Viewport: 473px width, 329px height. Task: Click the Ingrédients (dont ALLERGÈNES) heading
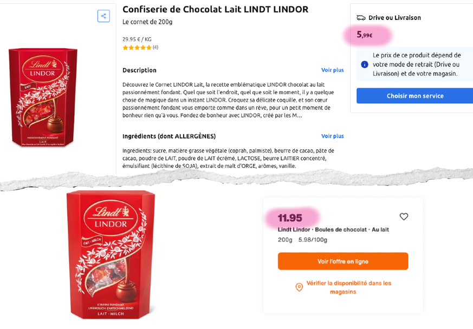pyautogui.click(x=169, y=136)
